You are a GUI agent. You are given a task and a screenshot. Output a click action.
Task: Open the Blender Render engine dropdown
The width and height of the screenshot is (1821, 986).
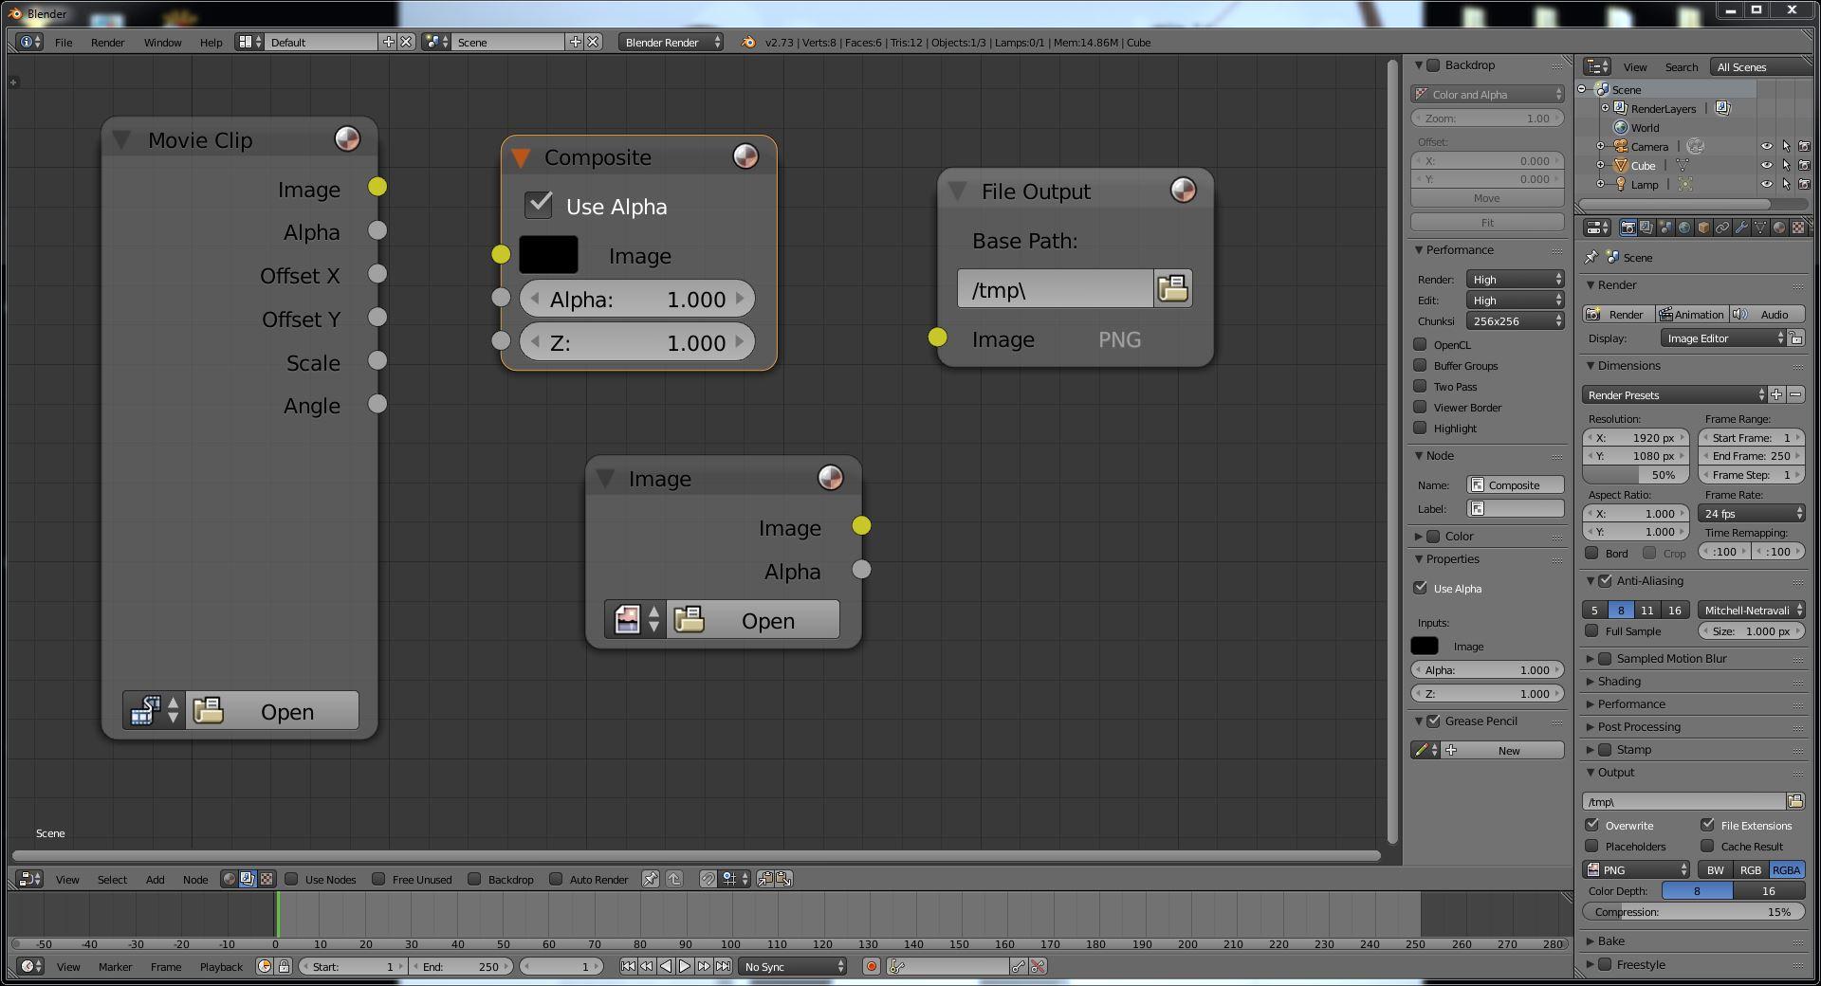(671, 42)
